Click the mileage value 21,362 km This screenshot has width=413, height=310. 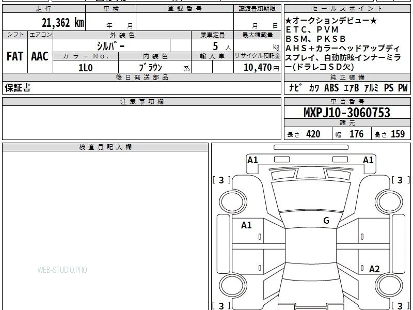(x=62, y=23)
